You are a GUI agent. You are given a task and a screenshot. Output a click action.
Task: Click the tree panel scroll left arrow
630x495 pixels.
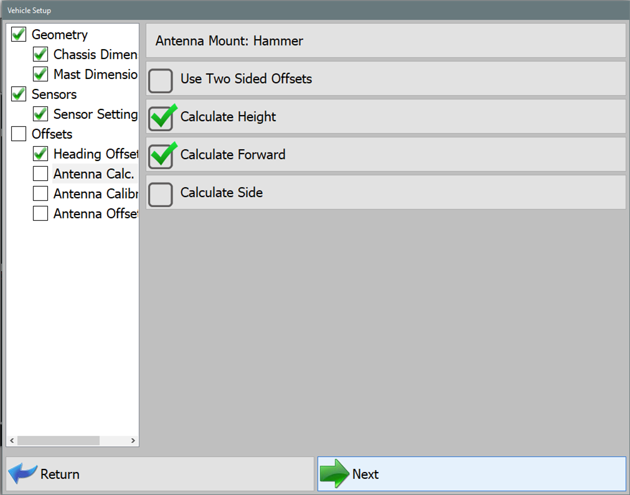pyautogui.click(x=12, y=441)
